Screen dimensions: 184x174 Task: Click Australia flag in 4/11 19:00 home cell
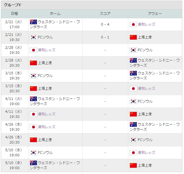click(33, 99)
